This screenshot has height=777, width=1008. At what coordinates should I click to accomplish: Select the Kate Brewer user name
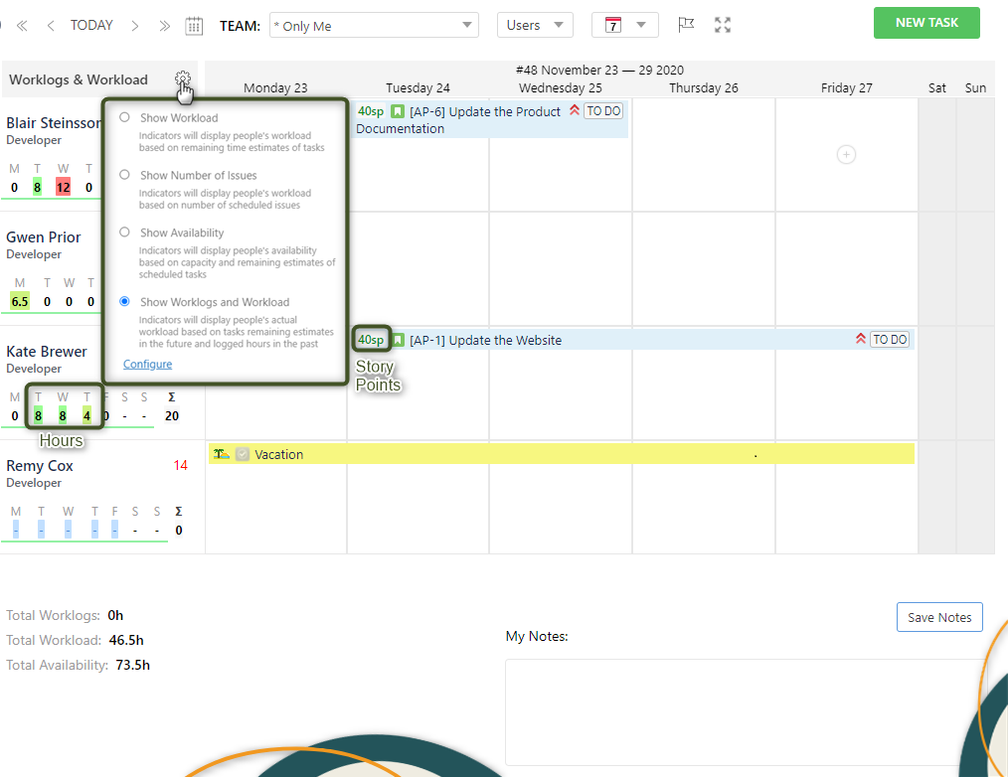pos(47,352)
